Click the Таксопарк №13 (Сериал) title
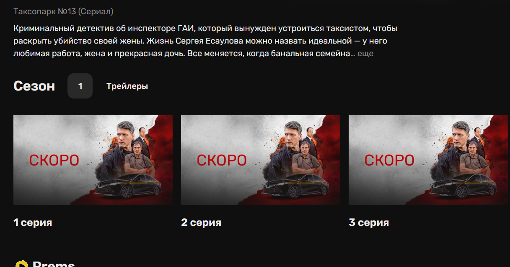The height and width of the screenshot is (267, 510). click(x=63, y=12)
